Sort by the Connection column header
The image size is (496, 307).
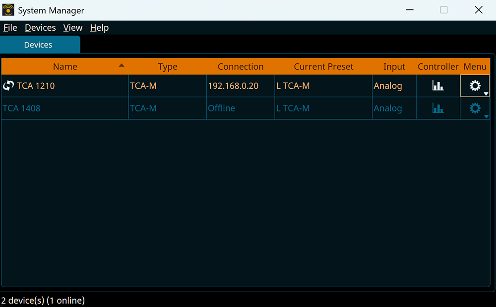[241, 66]
